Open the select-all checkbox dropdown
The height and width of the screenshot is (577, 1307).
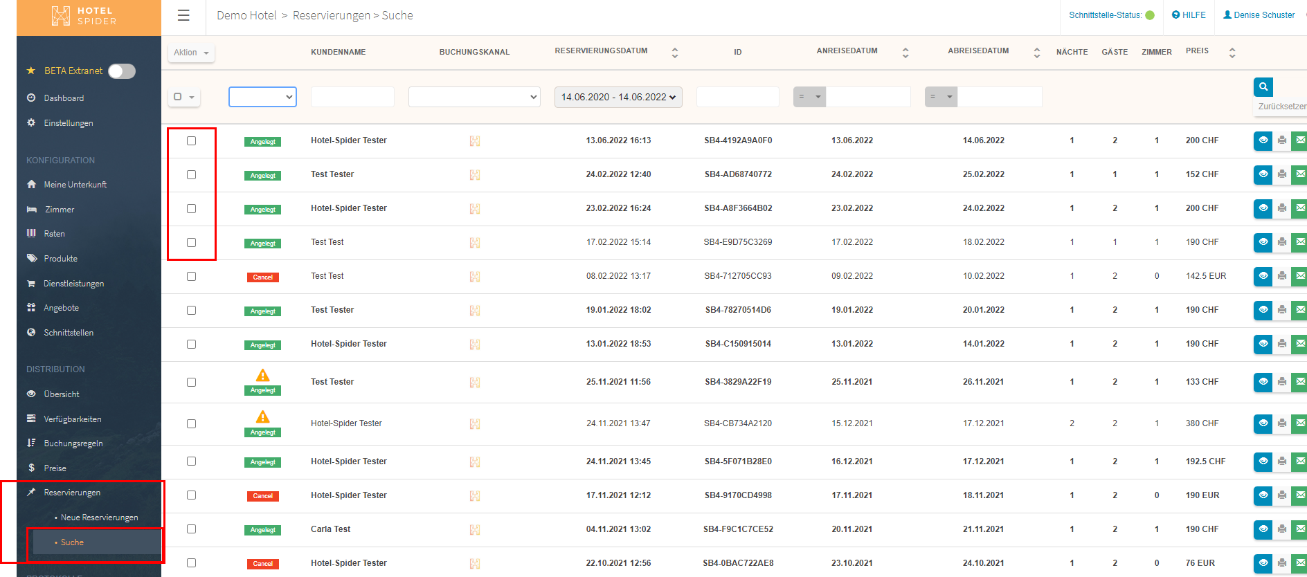(184, 97)
